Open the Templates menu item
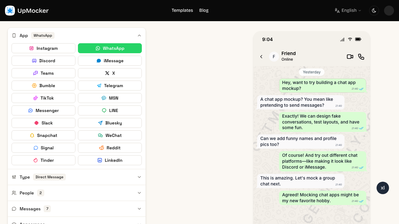399x224 pixels. (x=182, y=11)
